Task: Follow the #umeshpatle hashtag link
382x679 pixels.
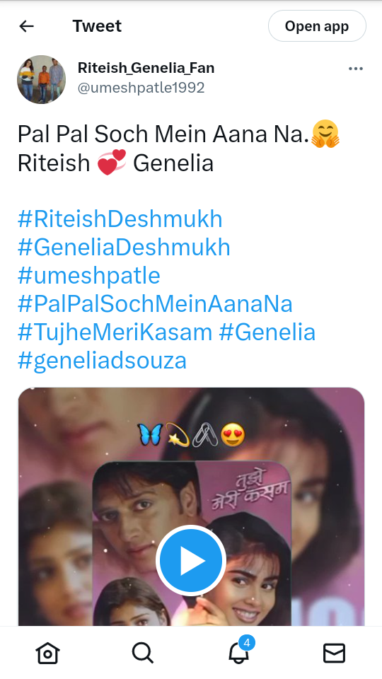Action: pos(89,276)
